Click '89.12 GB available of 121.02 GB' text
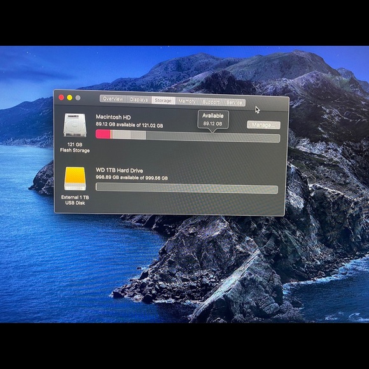 (129, 125)
